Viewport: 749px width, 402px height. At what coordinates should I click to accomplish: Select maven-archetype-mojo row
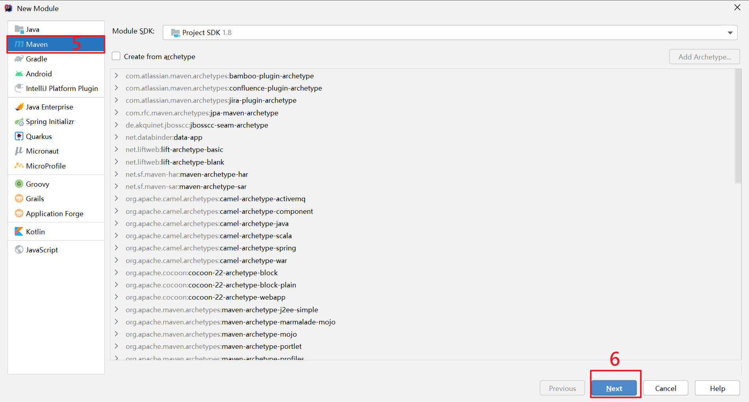(x=422, y=334)
